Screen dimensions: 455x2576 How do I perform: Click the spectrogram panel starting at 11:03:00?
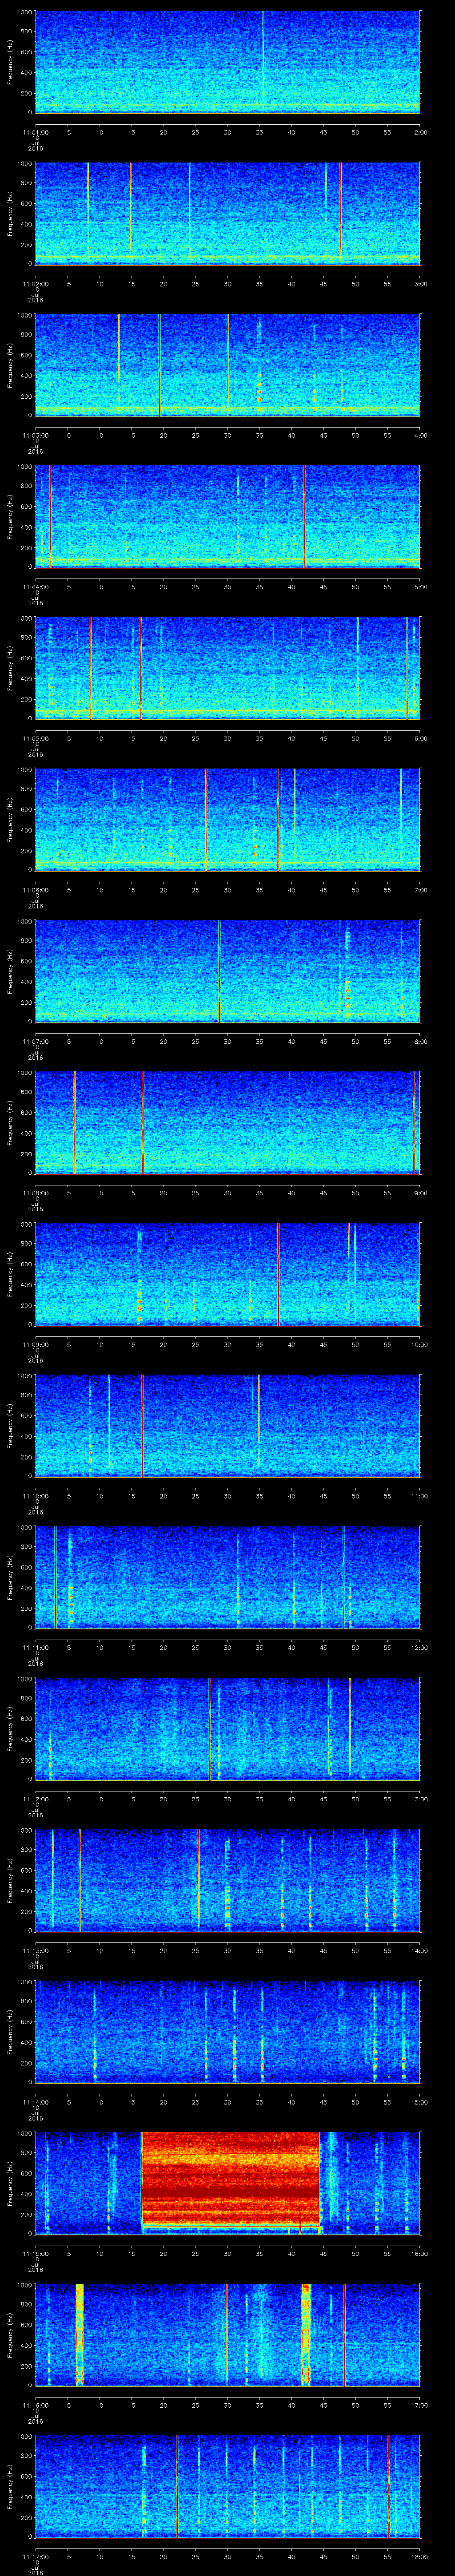[228, 364]
